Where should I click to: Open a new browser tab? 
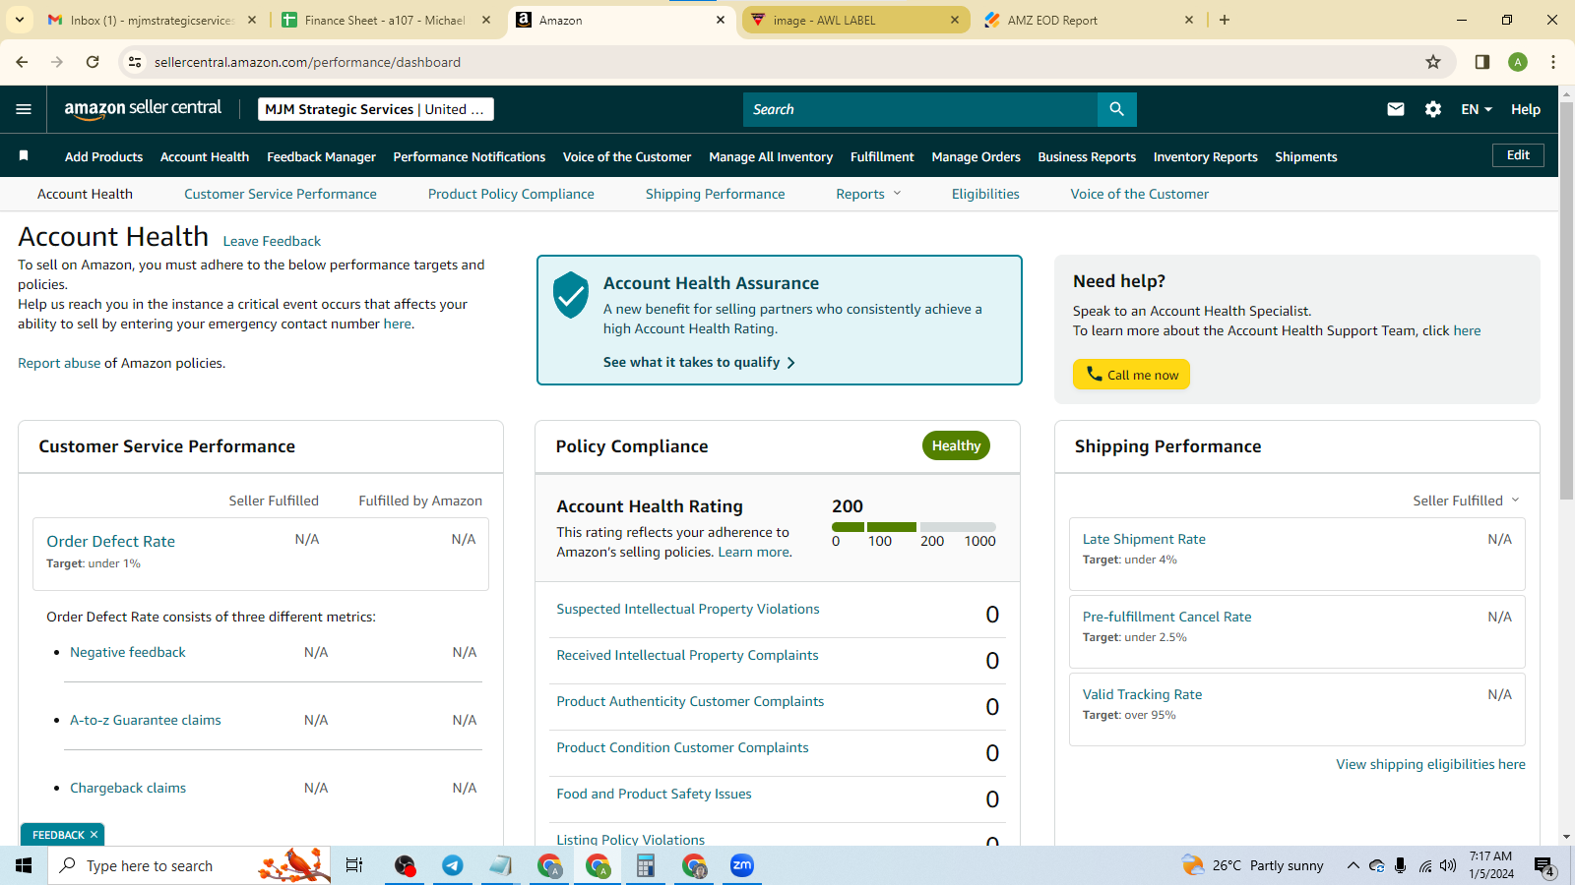point(1225,20)
